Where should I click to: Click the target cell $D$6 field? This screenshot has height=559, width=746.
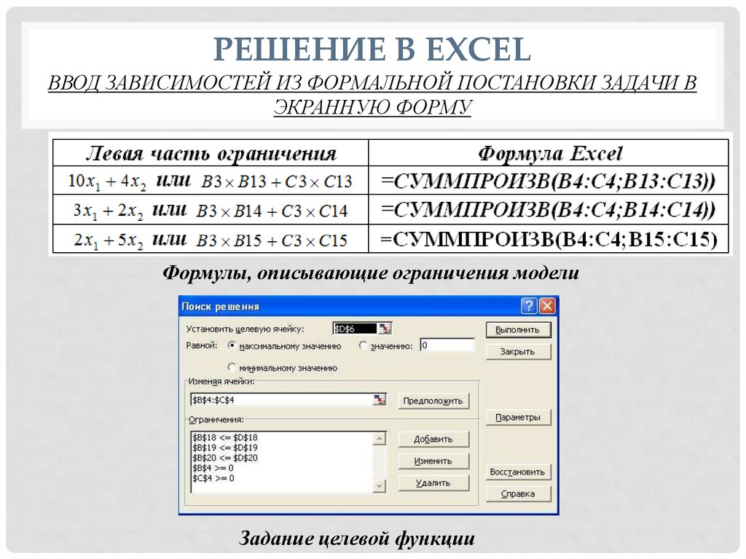pyautogui.click(x=355, y=329)
